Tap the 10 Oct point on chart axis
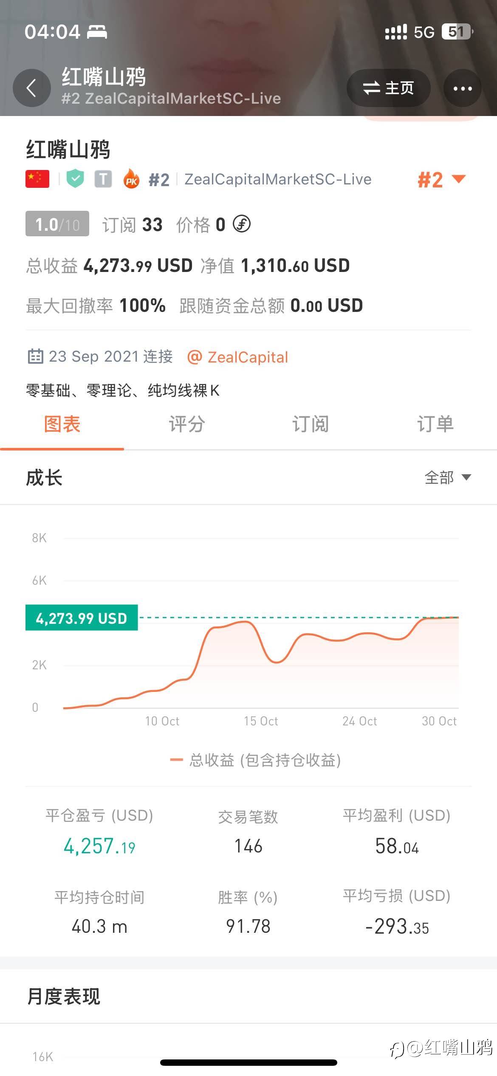 [162, 721]
